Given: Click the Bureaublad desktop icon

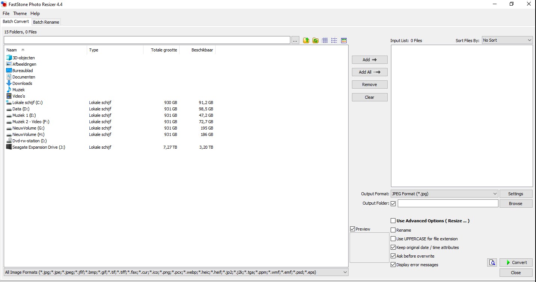Looking at the screenshot, I should coord(9,71).
